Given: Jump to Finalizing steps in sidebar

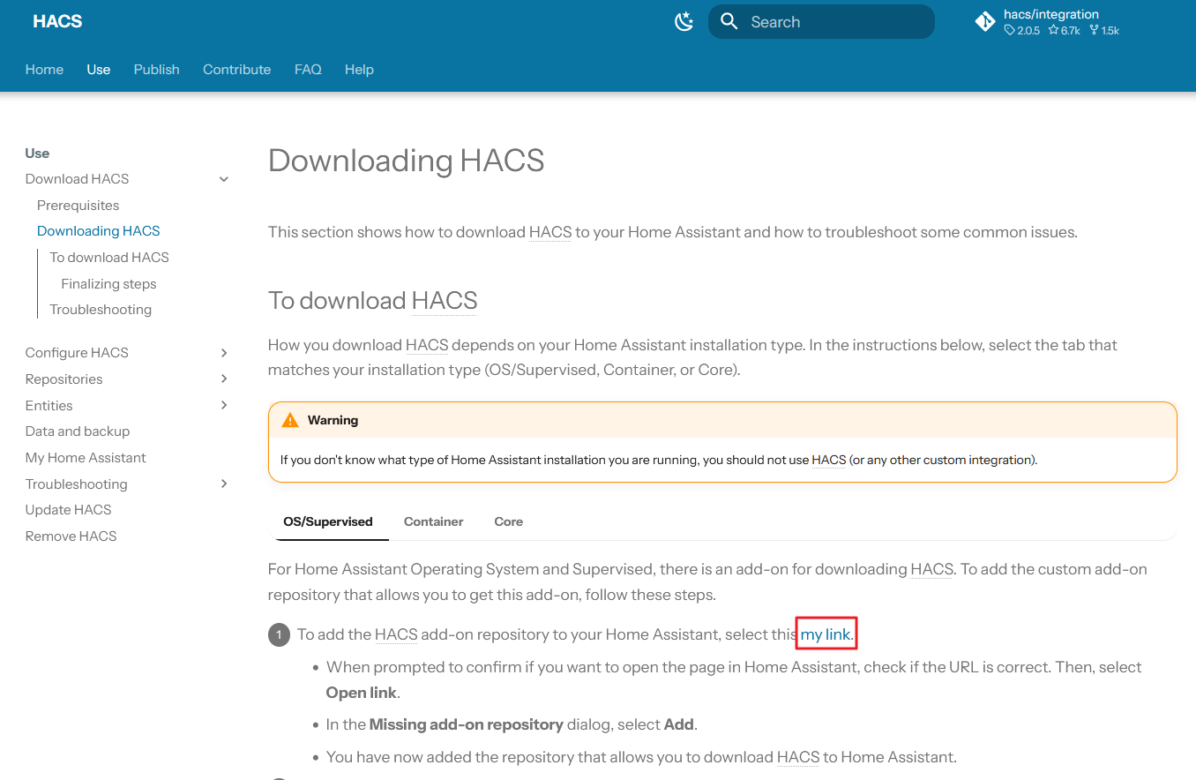Looking at the screenshot, I should click(108, 284).
